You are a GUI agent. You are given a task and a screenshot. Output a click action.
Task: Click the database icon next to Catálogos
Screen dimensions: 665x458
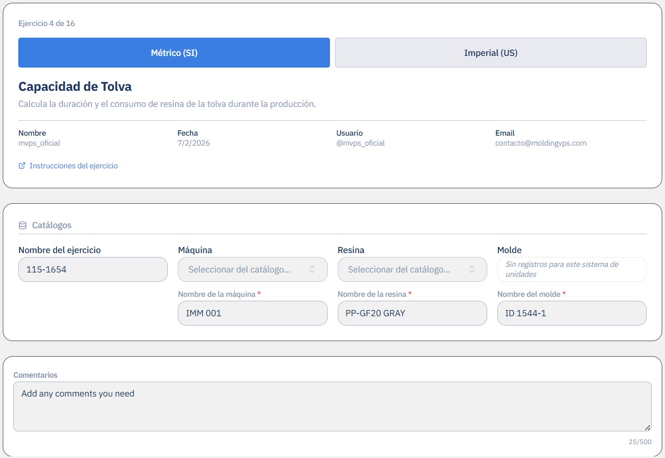(x=23, y=225)
